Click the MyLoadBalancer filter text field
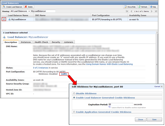Screen dimensions: 165x126 point(43,11)
